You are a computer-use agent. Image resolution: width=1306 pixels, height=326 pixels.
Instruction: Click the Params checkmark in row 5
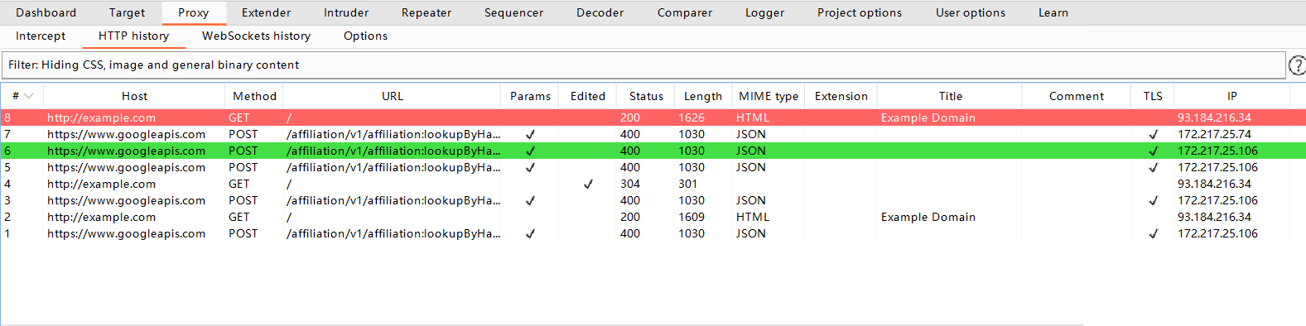click(x=530, y=167)
